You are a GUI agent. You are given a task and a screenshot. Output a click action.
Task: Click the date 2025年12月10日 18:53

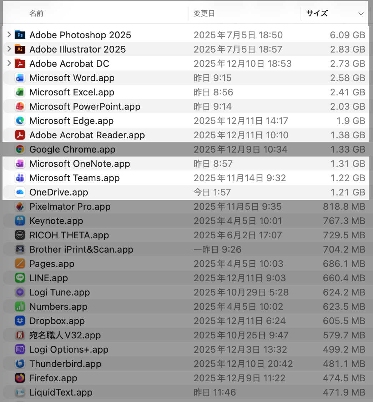(243, 64)
